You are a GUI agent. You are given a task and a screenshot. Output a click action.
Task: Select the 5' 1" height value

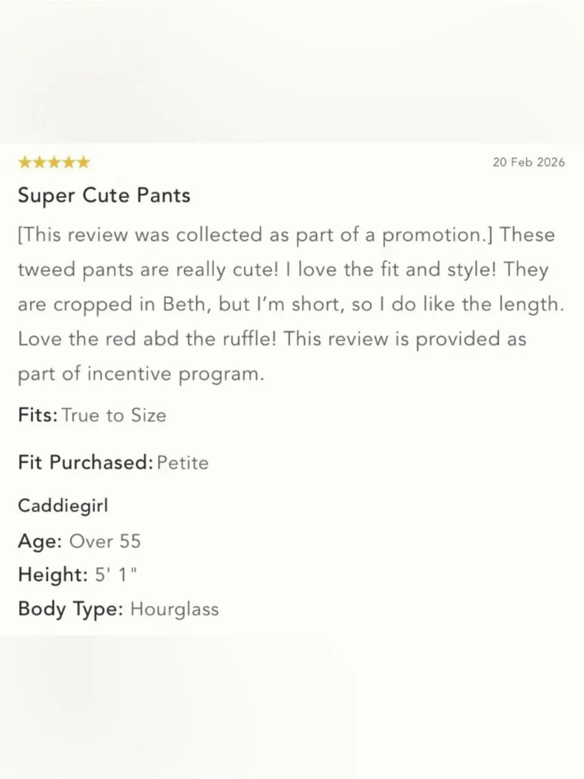(x=116, y=574)
